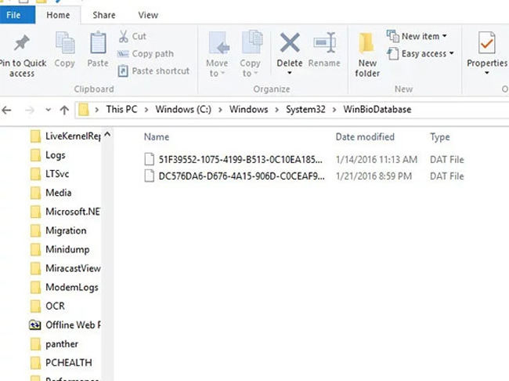Click the Copy path command
Image resolution: width=509 pixels, height=381 pixels.
click(145, 53)
